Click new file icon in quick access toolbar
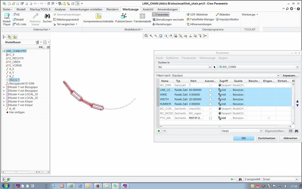Viewport: 302px width, 189px height. [9, 4]
